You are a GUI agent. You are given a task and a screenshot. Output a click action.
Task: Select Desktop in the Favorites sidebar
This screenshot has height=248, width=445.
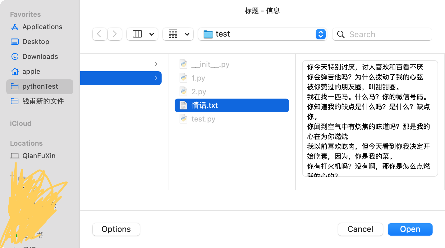35,42
